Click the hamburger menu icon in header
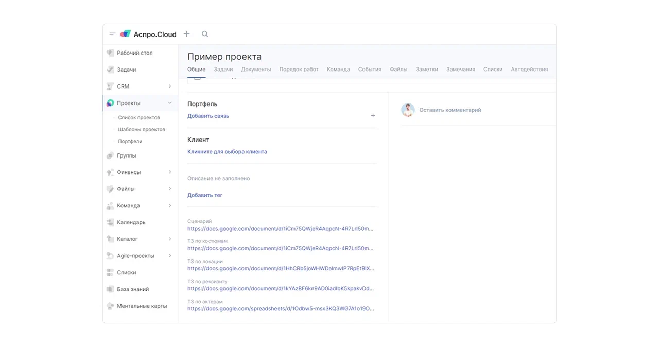This screenshot has width=659, height=347. [x=112, y=34]
